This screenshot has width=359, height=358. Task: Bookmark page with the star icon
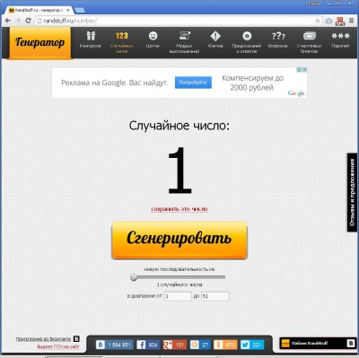coord(318,21)
